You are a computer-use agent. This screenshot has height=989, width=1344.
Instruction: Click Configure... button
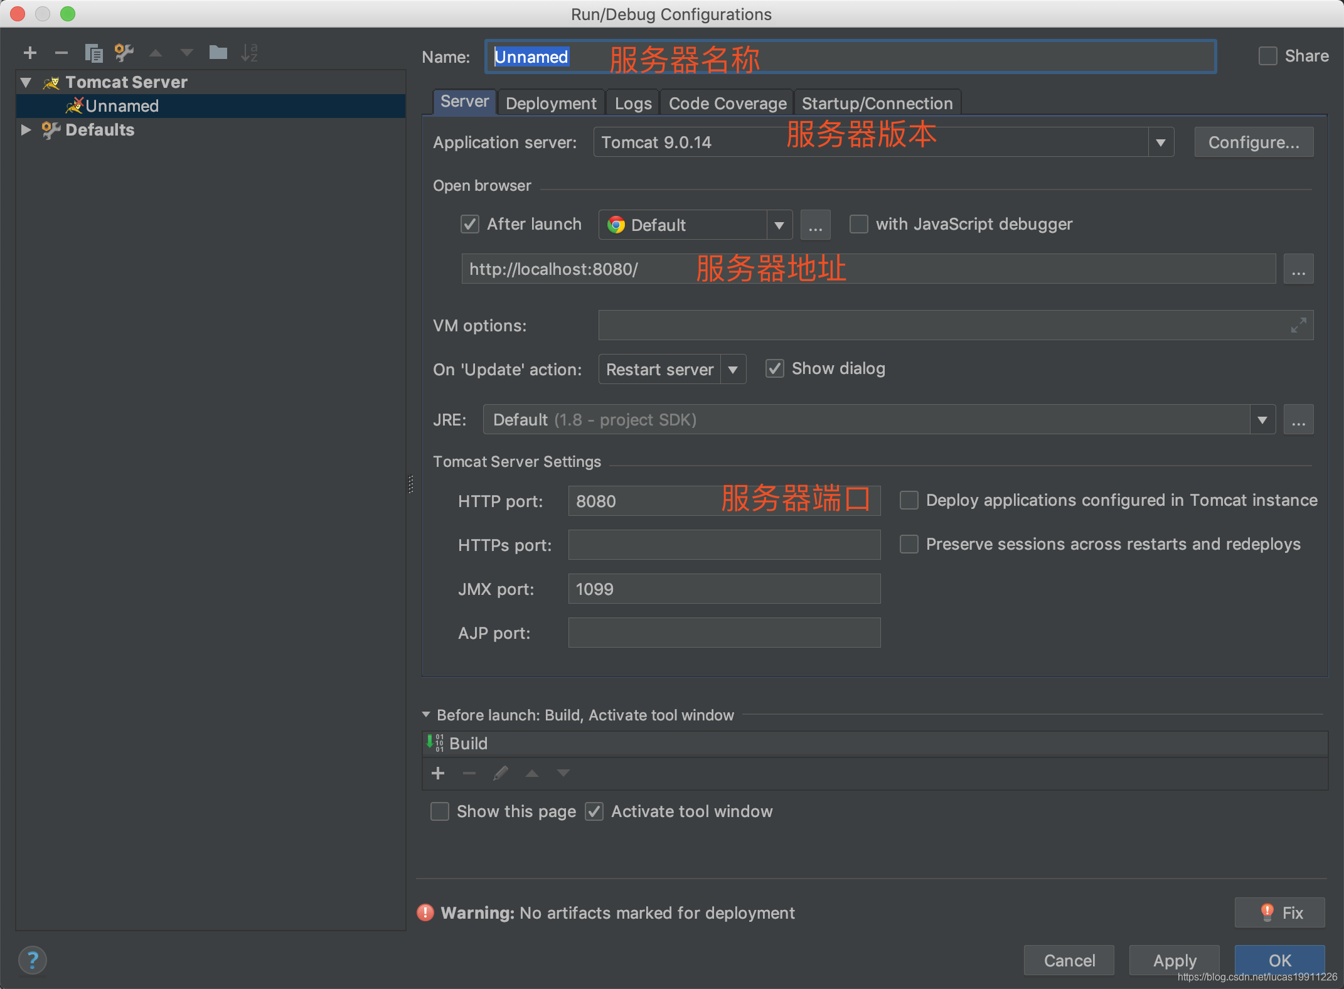1254,142
